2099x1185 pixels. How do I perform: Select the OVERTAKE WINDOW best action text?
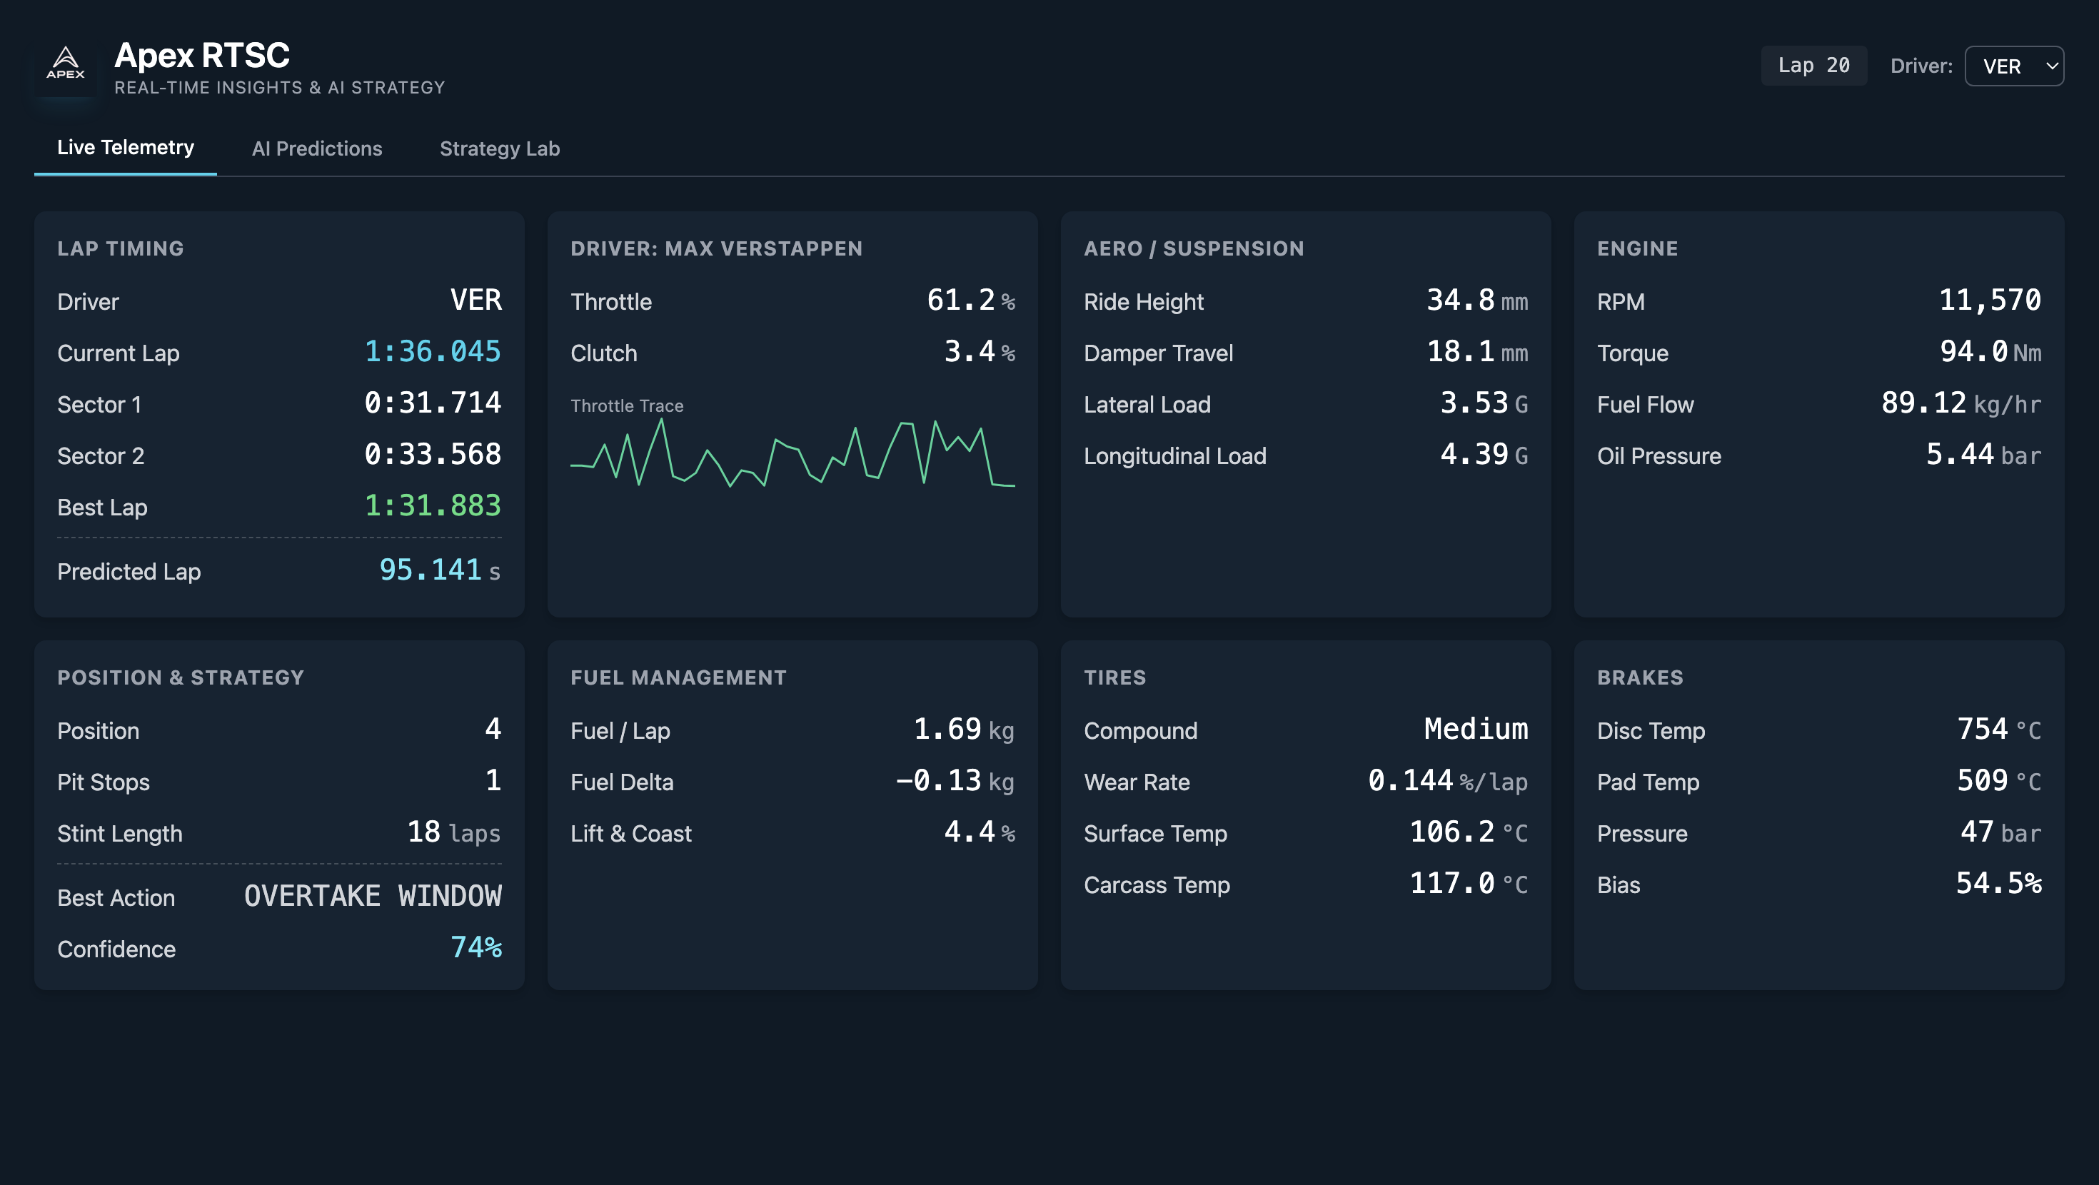[373, 897]
